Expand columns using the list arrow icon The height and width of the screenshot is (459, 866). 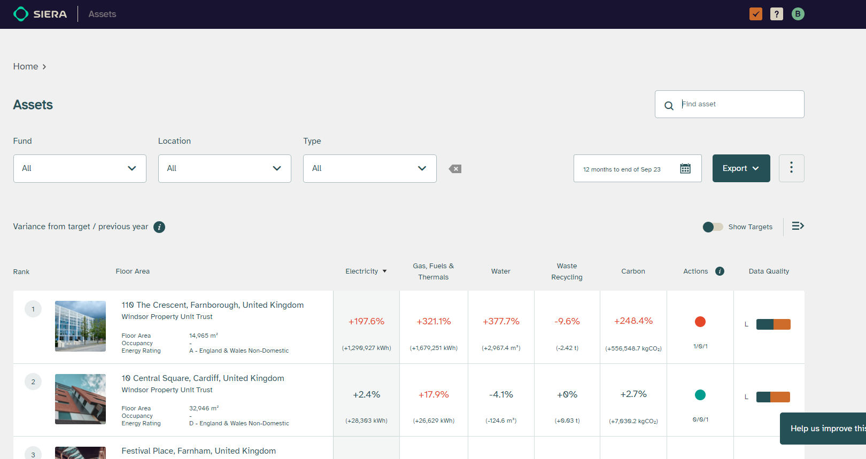(x=798, y=226)
